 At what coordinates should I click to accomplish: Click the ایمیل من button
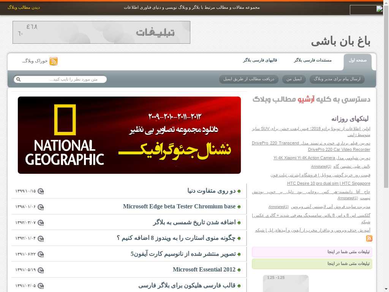(294, 79)
